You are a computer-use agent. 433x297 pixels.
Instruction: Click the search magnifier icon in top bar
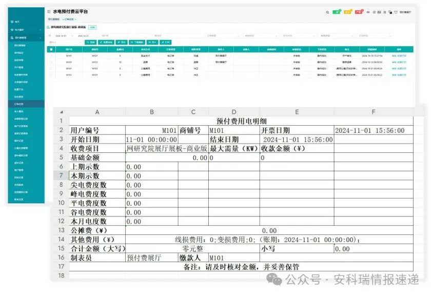click(327, 12)
